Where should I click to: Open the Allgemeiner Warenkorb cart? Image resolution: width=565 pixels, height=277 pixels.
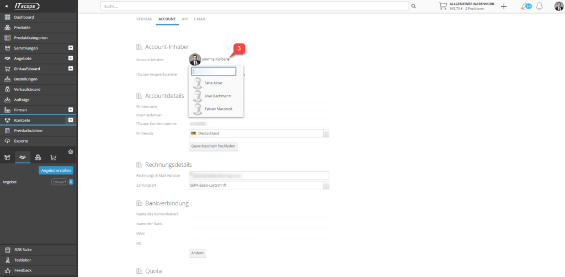click(x=467, y=6)
